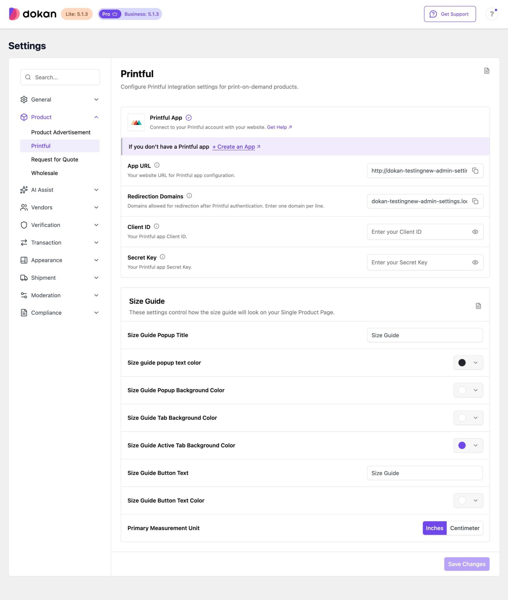
Task: Show Secret Key info icon
Action: click(x=163, y=257)
